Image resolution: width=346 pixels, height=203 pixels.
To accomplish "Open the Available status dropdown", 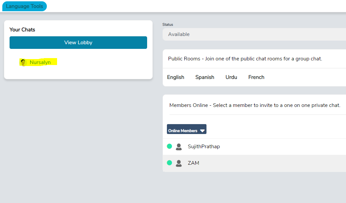I will coord(254,34).
